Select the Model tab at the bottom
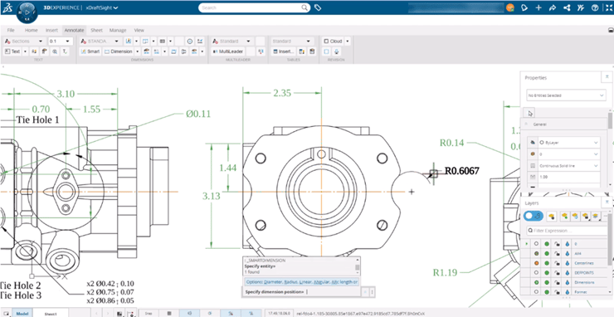Image resolution: width=614 pixels, height=317 pixels. pos(22,313)
